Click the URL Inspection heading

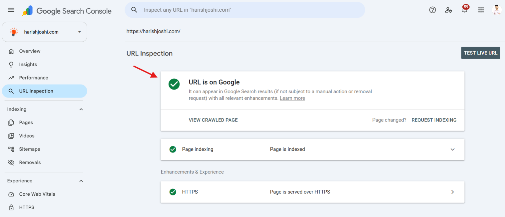click(x=150, y=54)
